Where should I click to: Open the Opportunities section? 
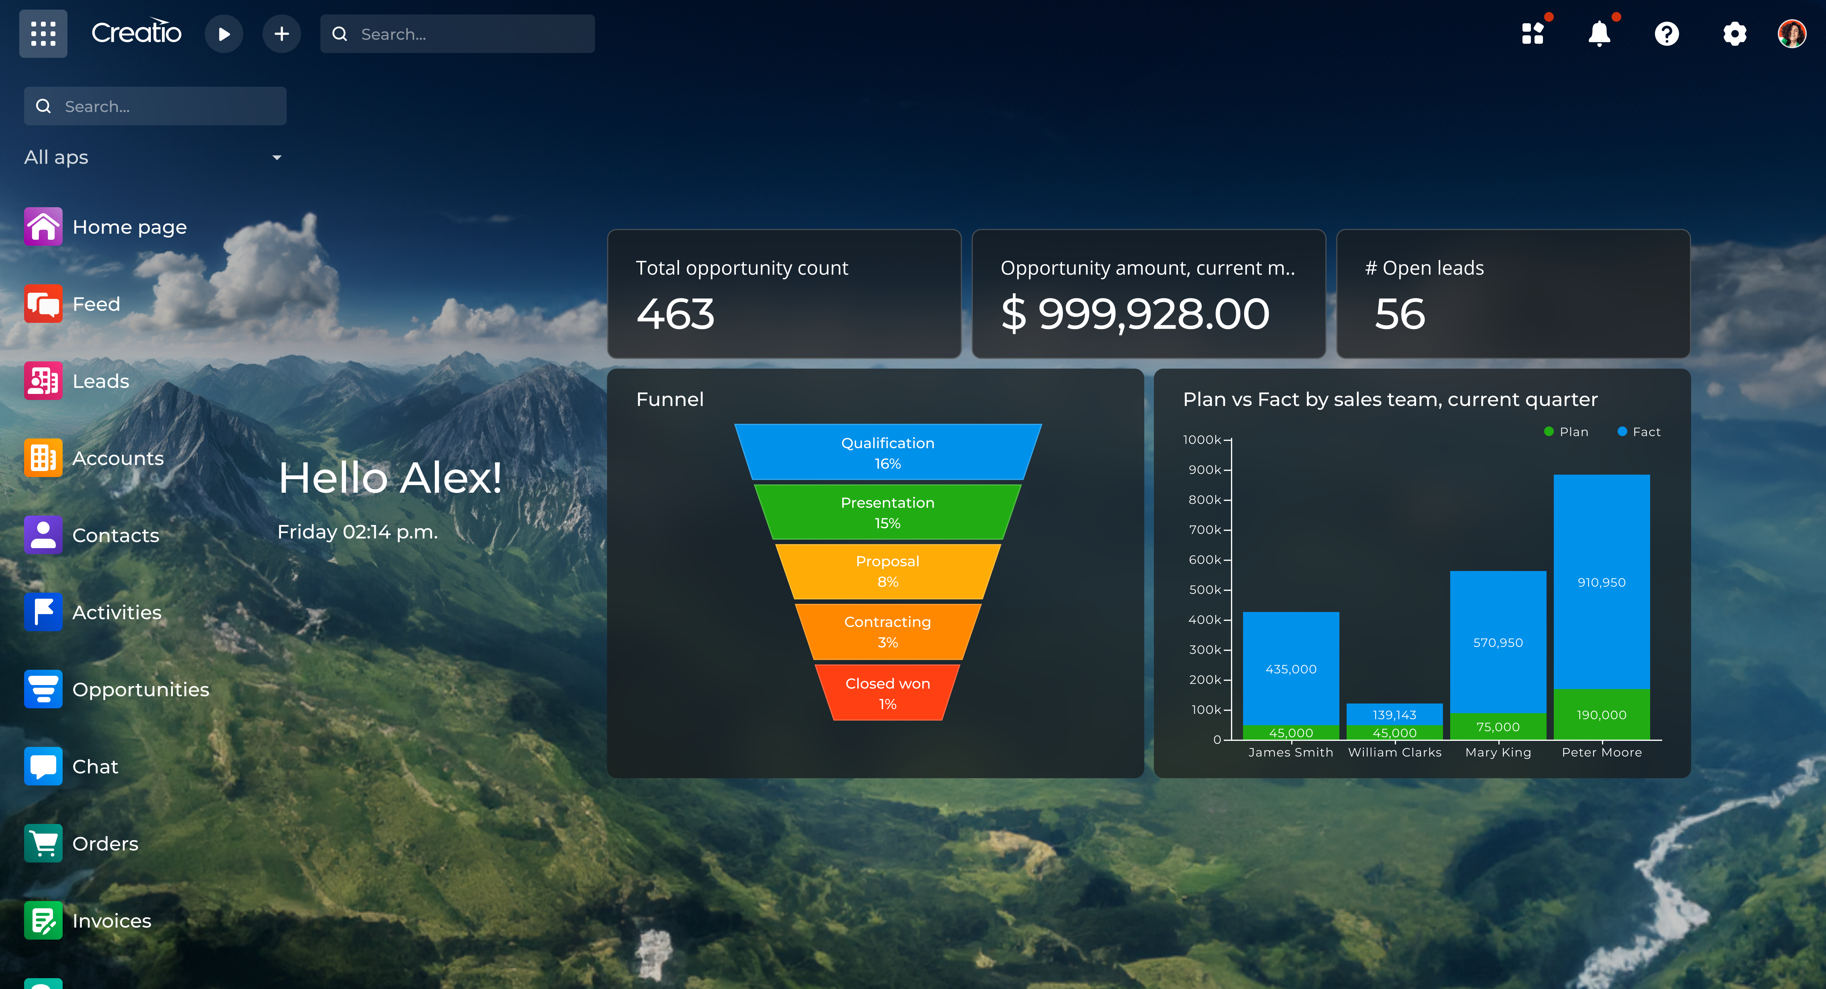pos(140,689)
